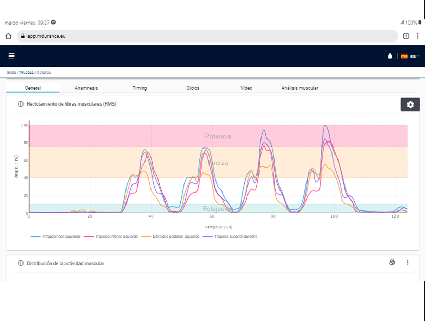425x321 pixels.
Task: Open the browser three-dot menu
Action: [x=418, y=36]
